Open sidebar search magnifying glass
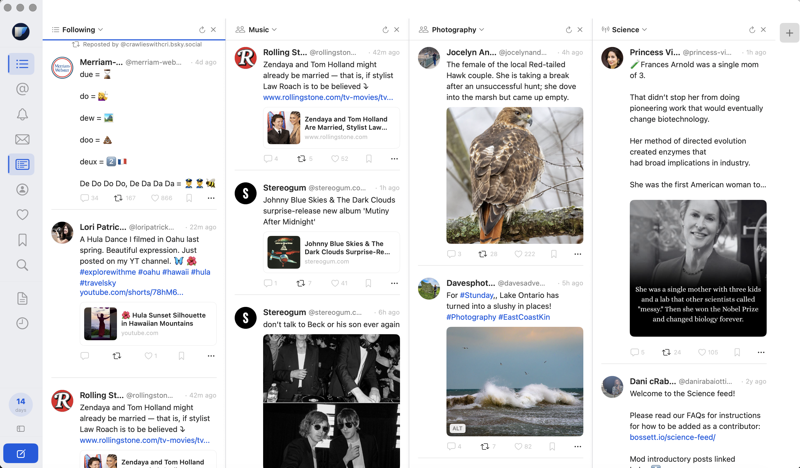 coord(22,265)
